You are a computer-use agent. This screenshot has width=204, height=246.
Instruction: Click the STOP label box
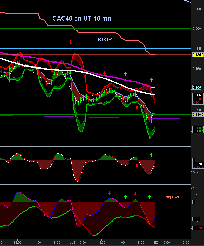(104, 39)
